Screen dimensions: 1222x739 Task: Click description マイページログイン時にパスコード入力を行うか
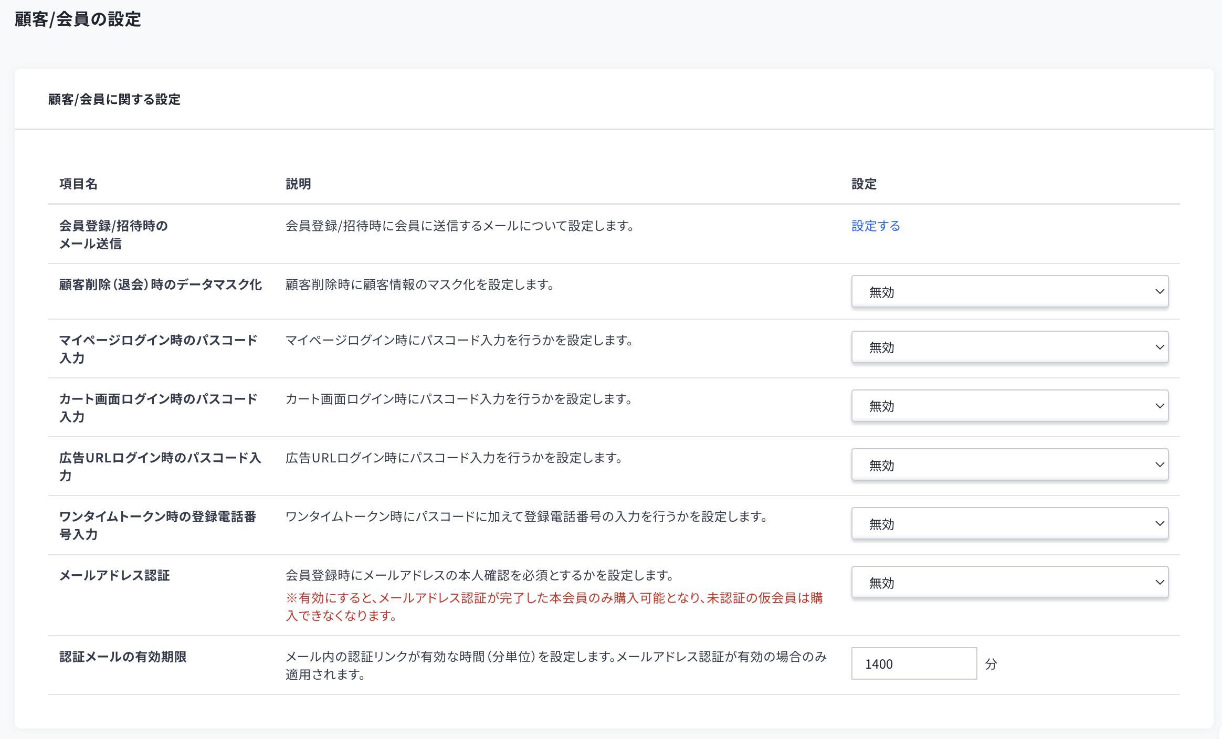point(460,340)
